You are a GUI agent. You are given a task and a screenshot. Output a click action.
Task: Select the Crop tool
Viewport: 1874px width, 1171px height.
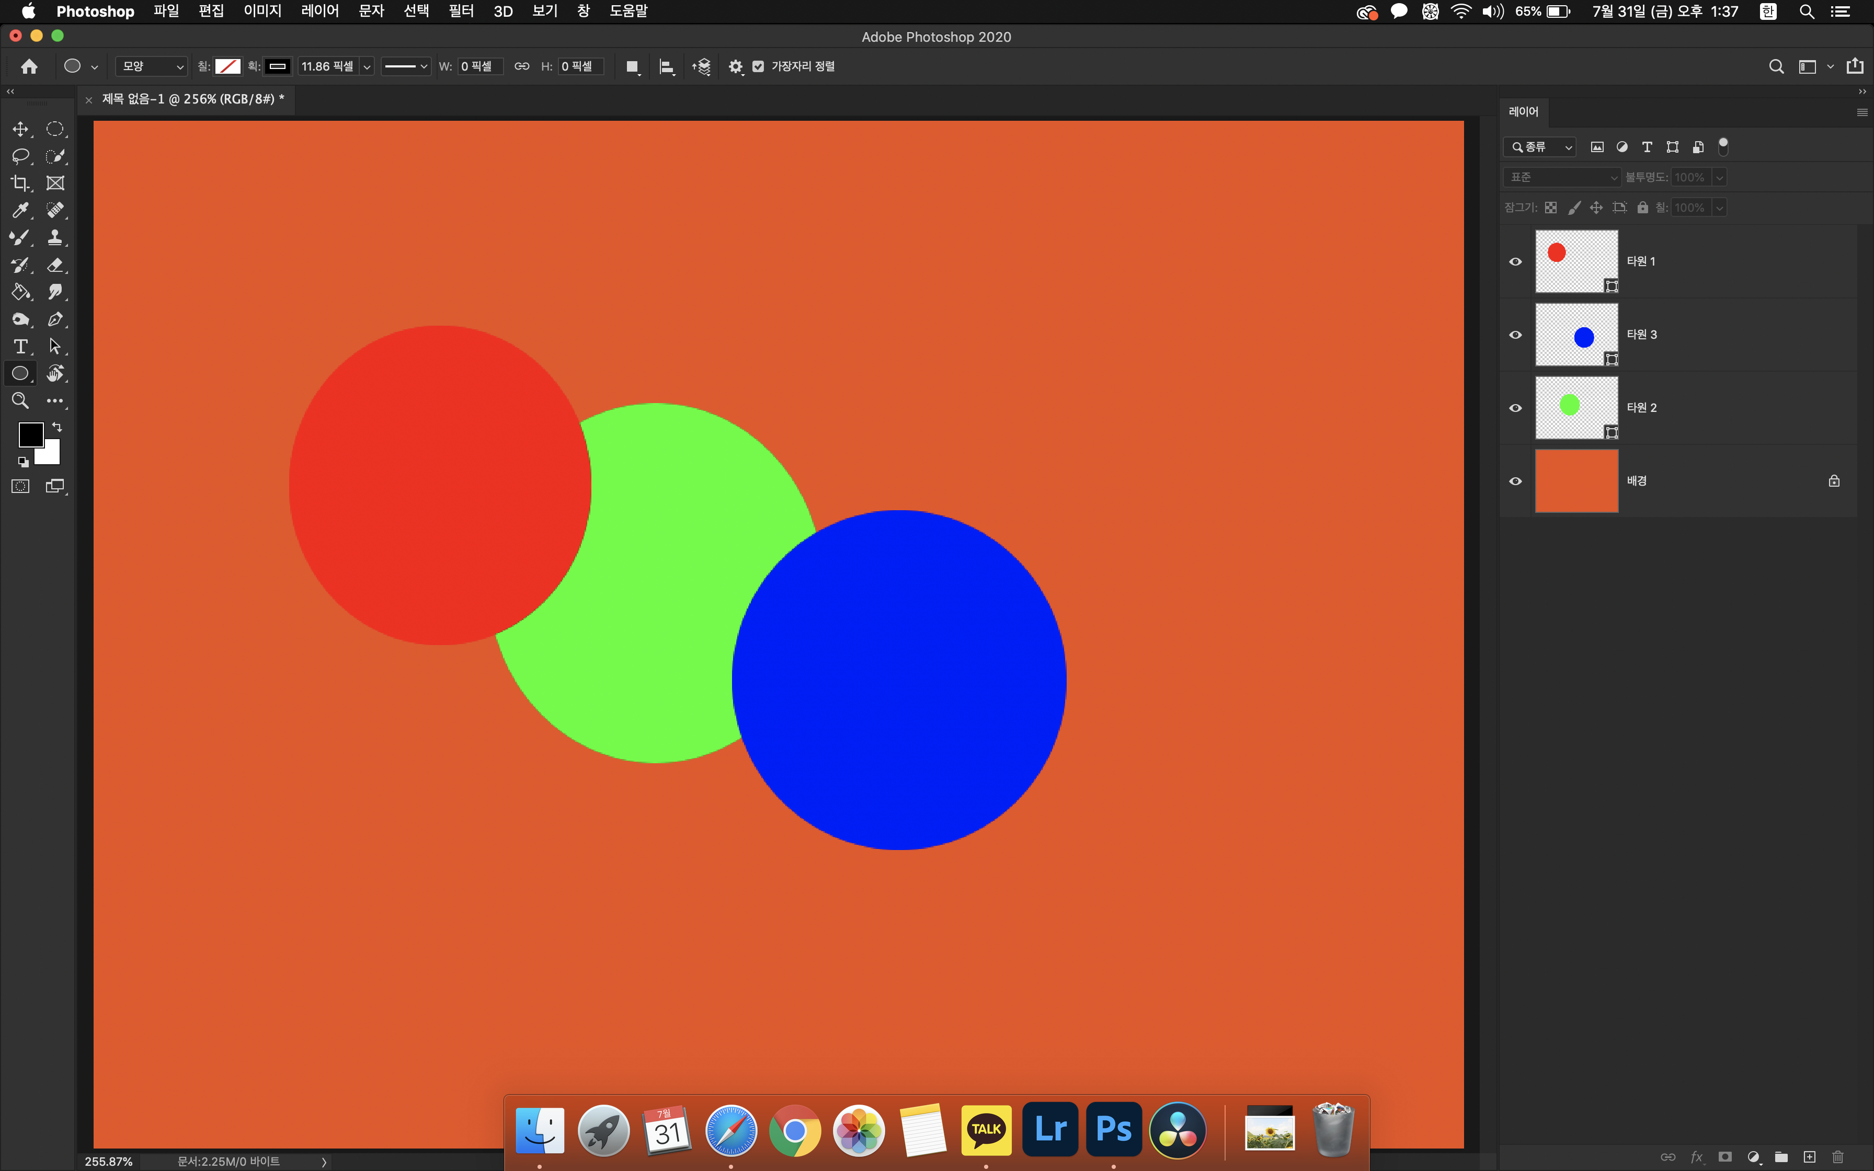click(x=20, y=183)
